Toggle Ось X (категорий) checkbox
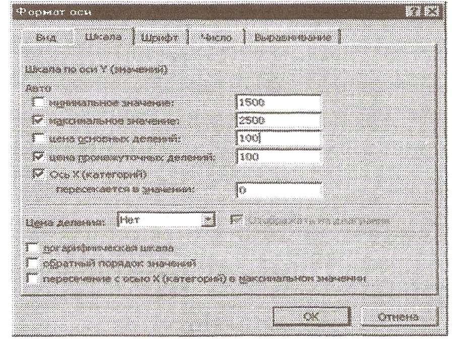Image resolution: width=454 pixels, height=339 pixels. pyautogui.click(x=38, y=174)
